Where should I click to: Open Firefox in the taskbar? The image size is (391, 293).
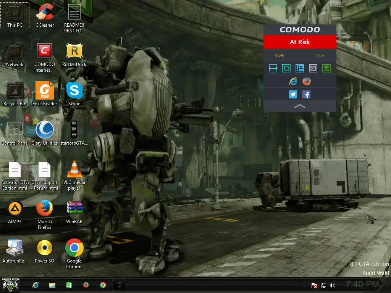click(86, 285)
